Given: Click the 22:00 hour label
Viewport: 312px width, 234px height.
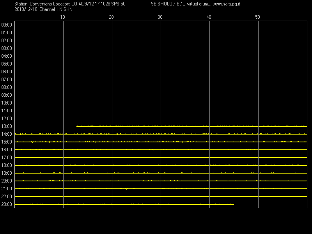Looking at the screenshot, I should click(x=7, y=197).
